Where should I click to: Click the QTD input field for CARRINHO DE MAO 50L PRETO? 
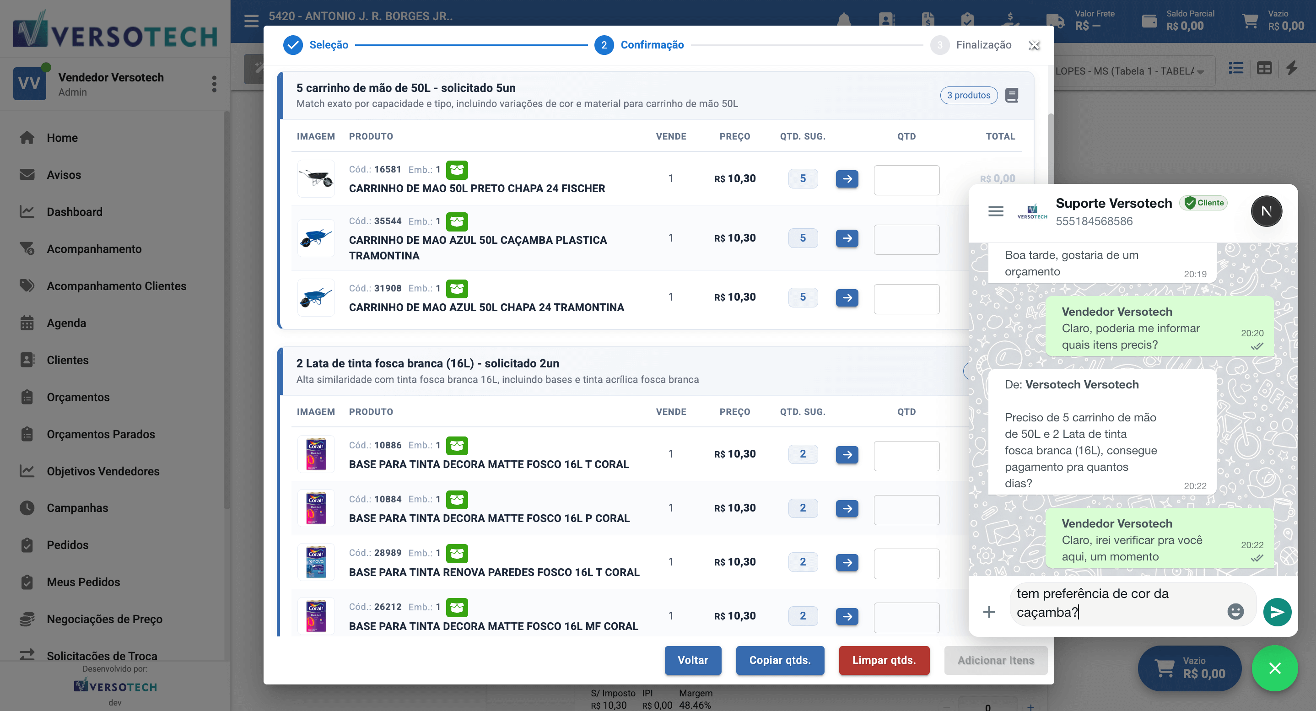click(x=906, y=180)
